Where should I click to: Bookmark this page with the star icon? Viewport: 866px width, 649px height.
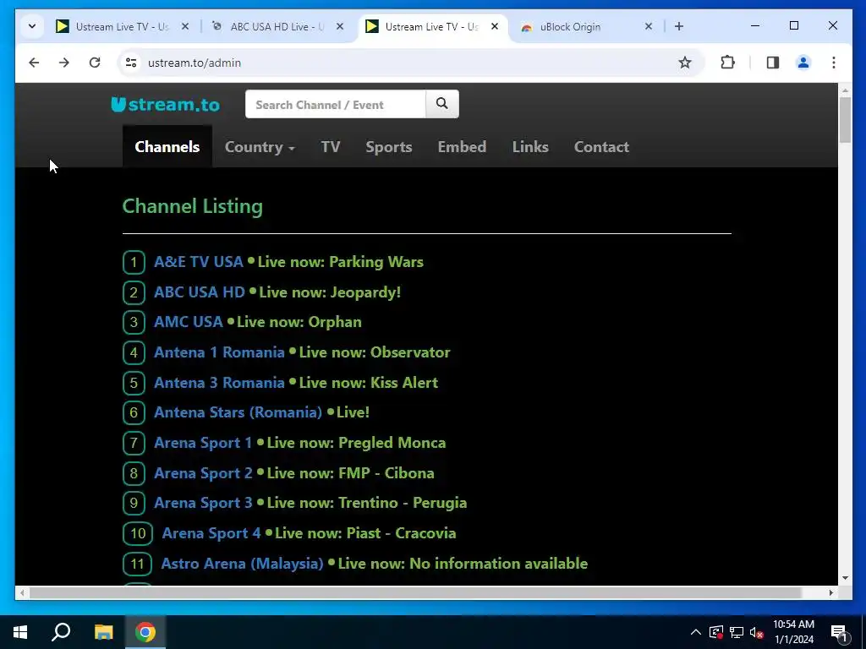click(685, 63)
